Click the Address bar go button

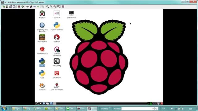pos(156,109)
